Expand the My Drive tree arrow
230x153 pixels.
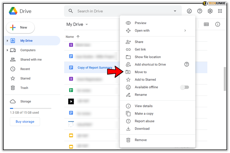pos(7,41)
